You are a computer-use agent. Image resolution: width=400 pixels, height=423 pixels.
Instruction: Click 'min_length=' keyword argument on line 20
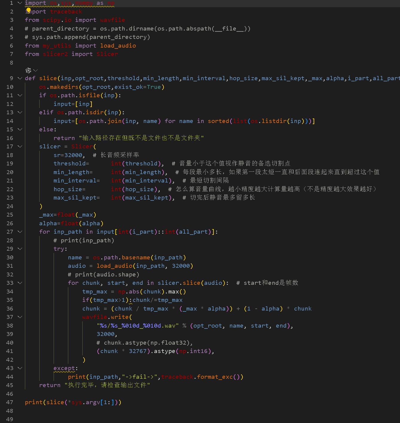pyautogui.click(x=73, y=172)
